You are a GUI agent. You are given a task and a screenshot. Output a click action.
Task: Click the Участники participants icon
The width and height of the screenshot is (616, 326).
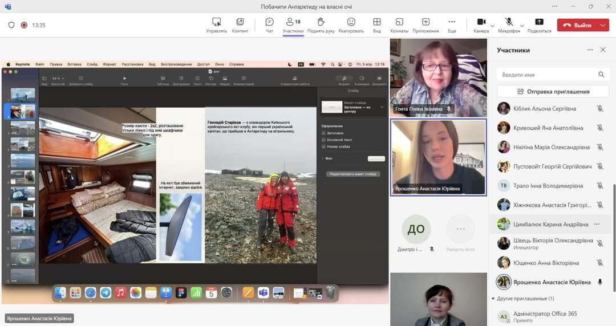[x=293, y=25]
